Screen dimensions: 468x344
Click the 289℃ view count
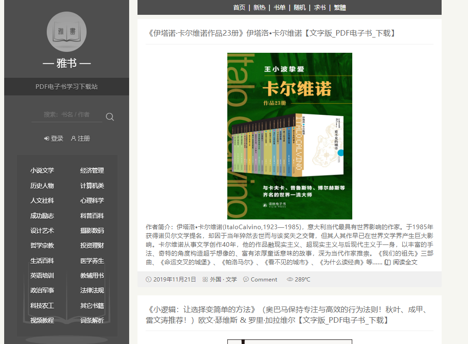299,280
